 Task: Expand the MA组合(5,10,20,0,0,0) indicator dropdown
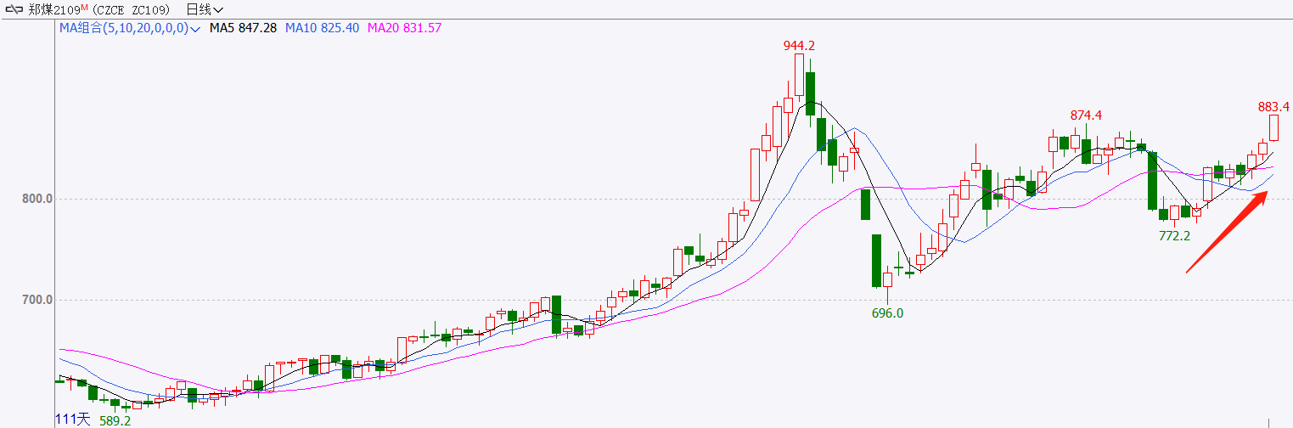click(x=129, y=28)
